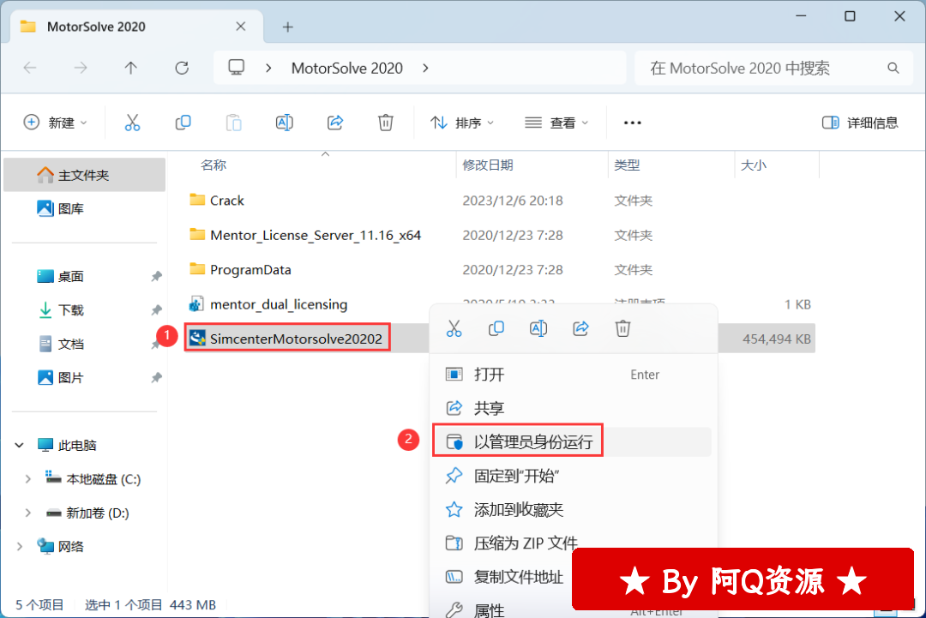Click the Delete icon in the context menu

(622, 328)
